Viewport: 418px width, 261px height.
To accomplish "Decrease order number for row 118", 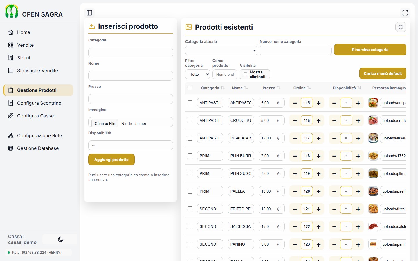I will tap(295, 156).
